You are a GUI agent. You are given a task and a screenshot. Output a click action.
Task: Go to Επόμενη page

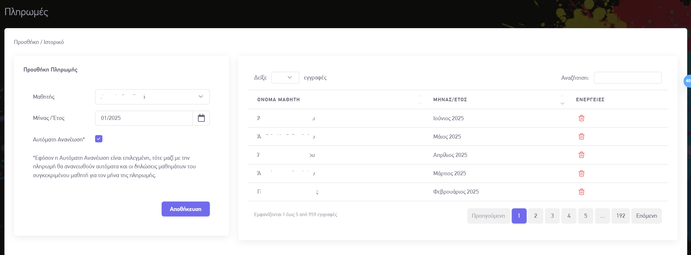coord(646,216)
